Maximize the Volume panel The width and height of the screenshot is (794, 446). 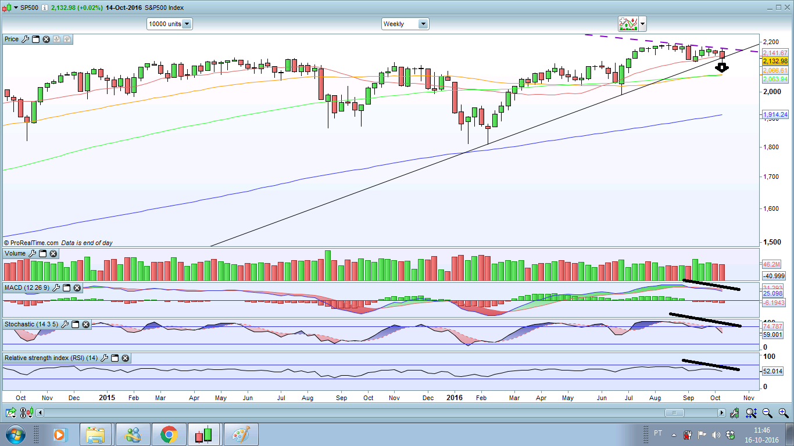(43, 254)
